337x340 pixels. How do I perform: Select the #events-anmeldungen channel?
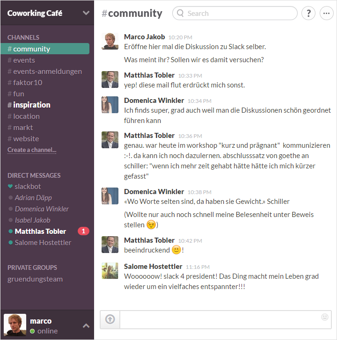tap(45, 72)
